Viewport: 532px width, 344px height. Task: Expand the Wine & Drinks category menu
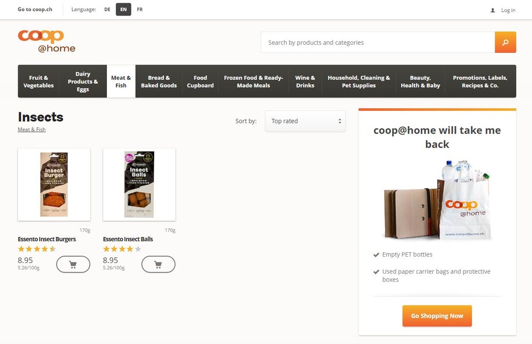coord(305,81)
